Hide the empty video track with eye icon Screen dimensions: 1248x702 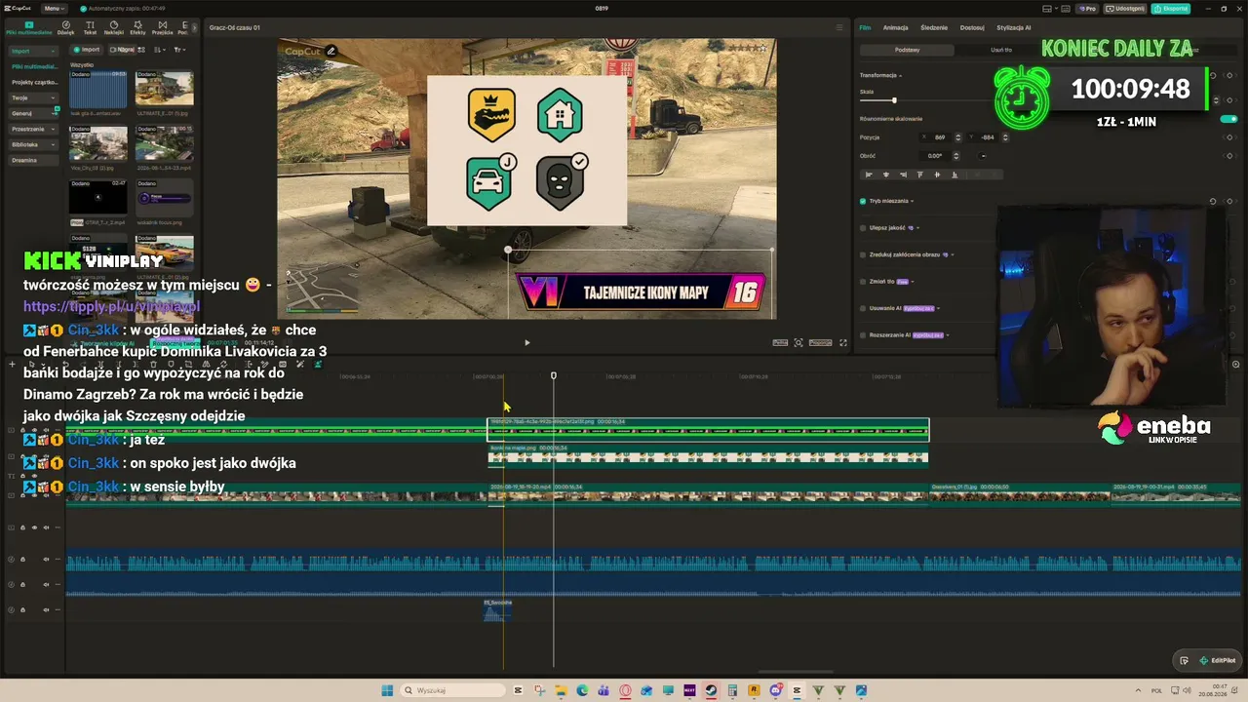34,527
